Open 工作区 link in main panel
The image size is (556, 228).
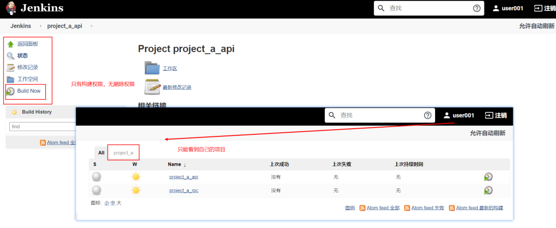click(170, 68)
